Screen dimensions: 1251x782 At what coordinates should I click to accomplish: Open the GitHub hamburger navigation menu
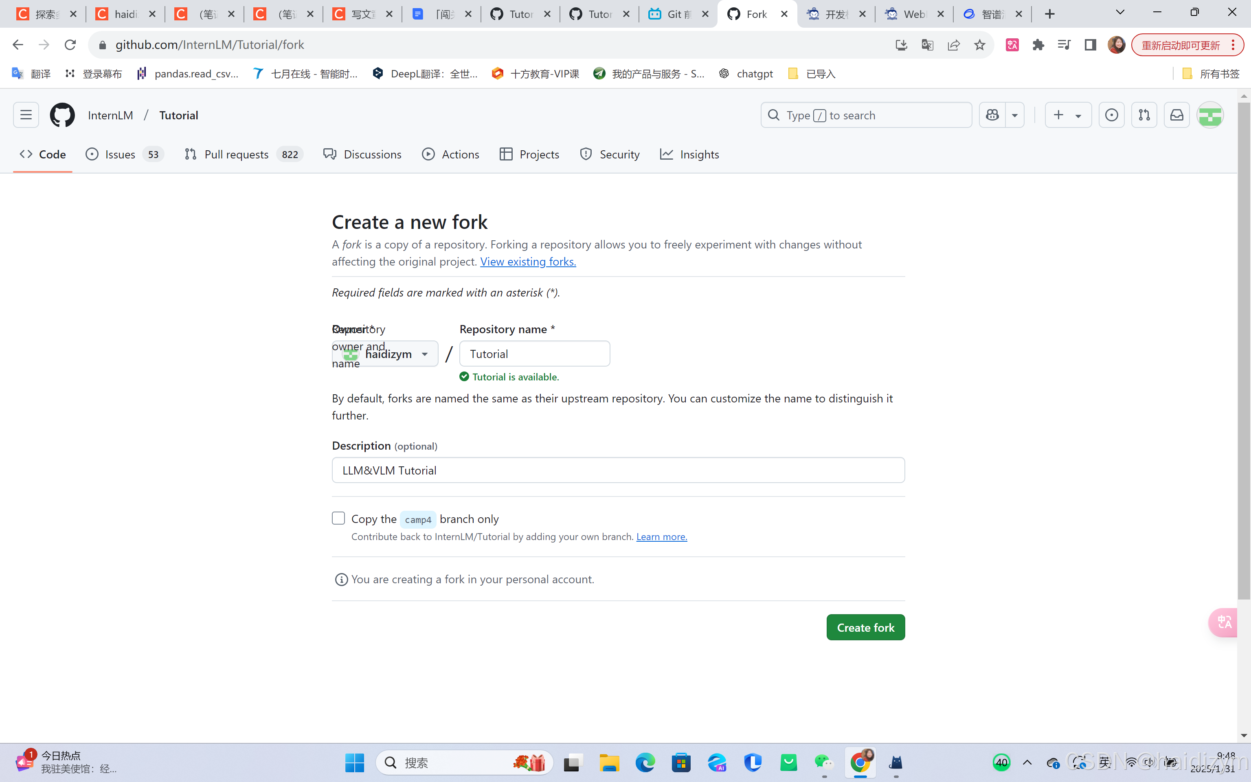tap(26, 115)
